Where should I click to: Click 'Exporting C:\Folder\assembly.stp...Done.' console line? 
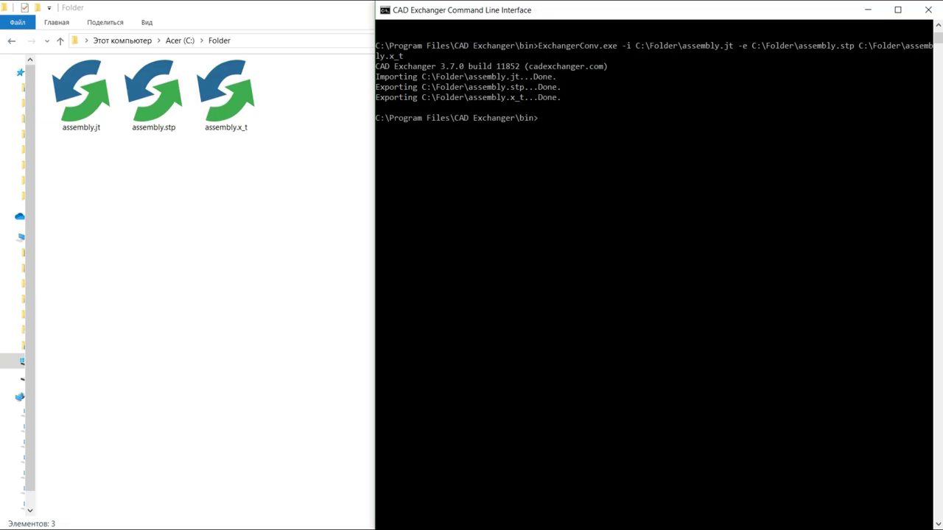(468, 87)
